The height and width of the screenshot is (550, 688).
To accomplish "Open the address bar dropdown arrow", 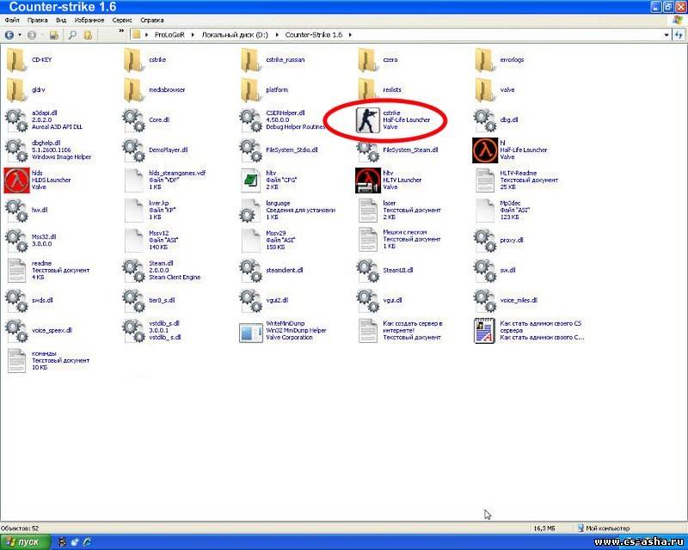I will coord(667,35).
